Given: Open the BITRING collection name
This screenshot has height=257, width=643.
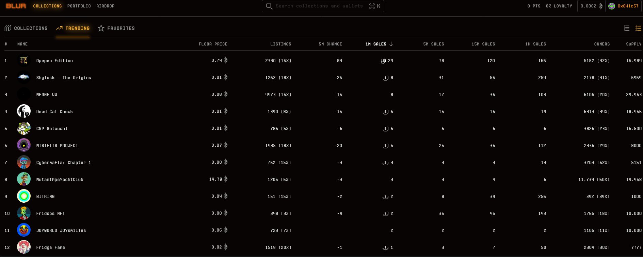Looking at the screenshot, I should coord(45,197).
